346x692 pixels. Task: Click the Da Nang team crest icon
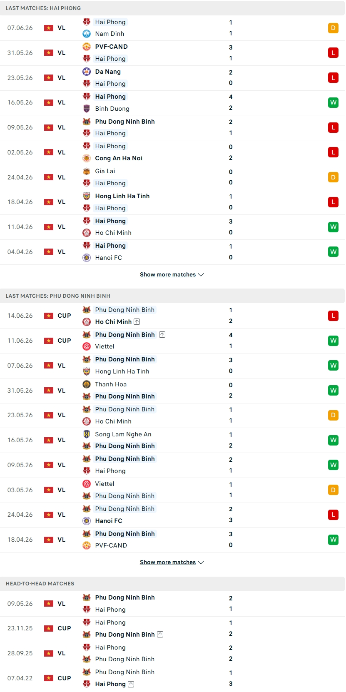pyautogui.click(x=87, y=72)
